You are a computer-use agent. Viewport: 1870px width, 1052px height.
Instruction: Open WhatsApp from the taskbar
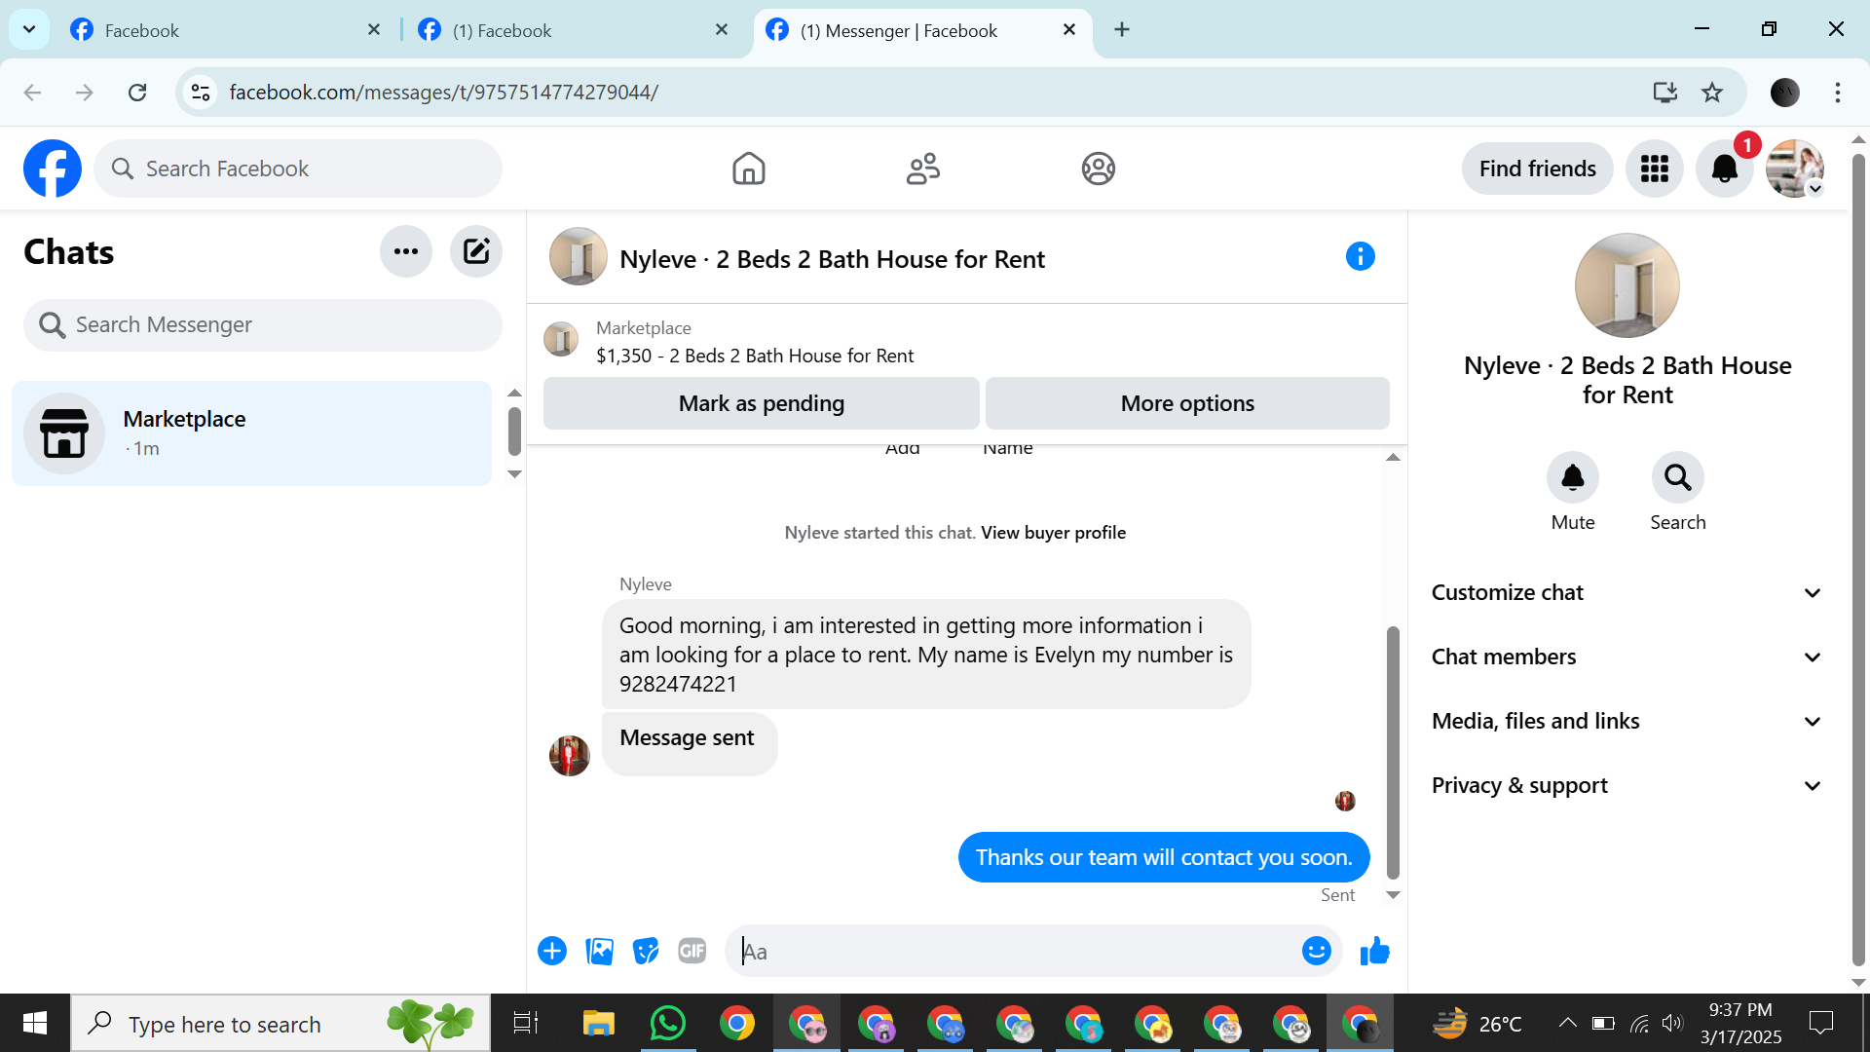click(667, 1023)
